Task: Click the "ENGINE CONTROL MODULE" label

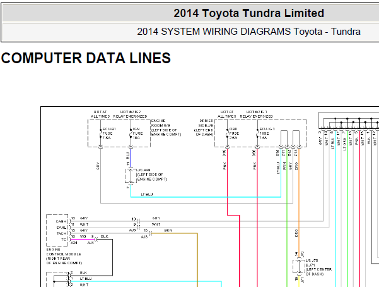Action: (x=64, y=252)
